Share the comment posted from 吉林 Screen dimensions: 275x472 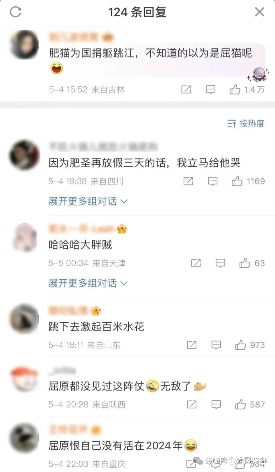point(186,90)
